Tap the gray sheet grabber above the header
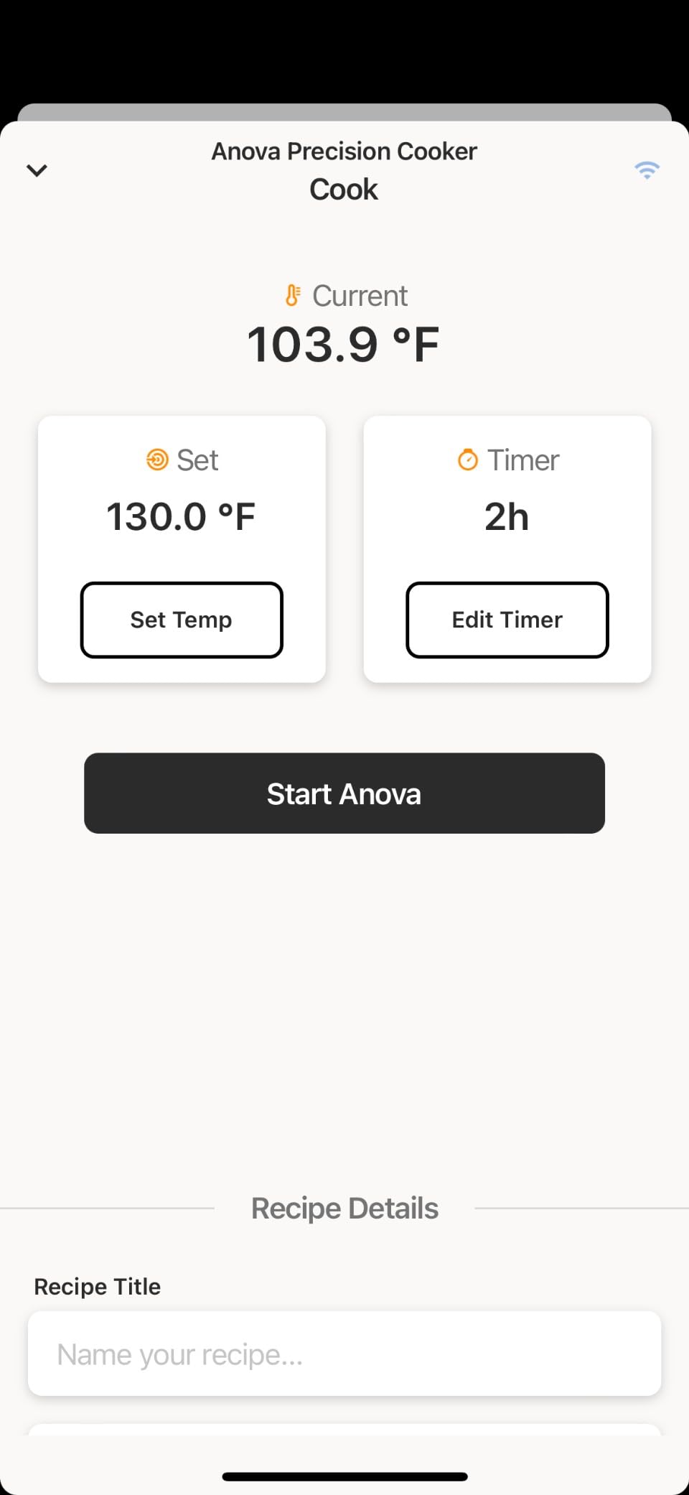 coord(344,112)
